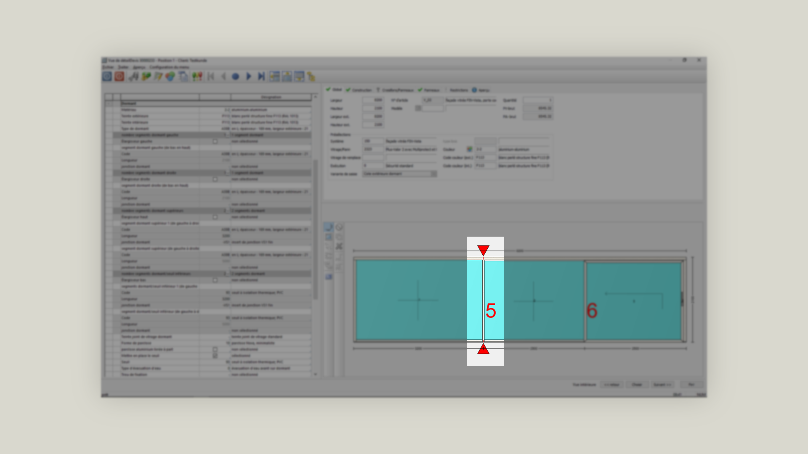Switch to the Construction tab
The height and width of the screenshot is (454, 808).
[359, 90]
